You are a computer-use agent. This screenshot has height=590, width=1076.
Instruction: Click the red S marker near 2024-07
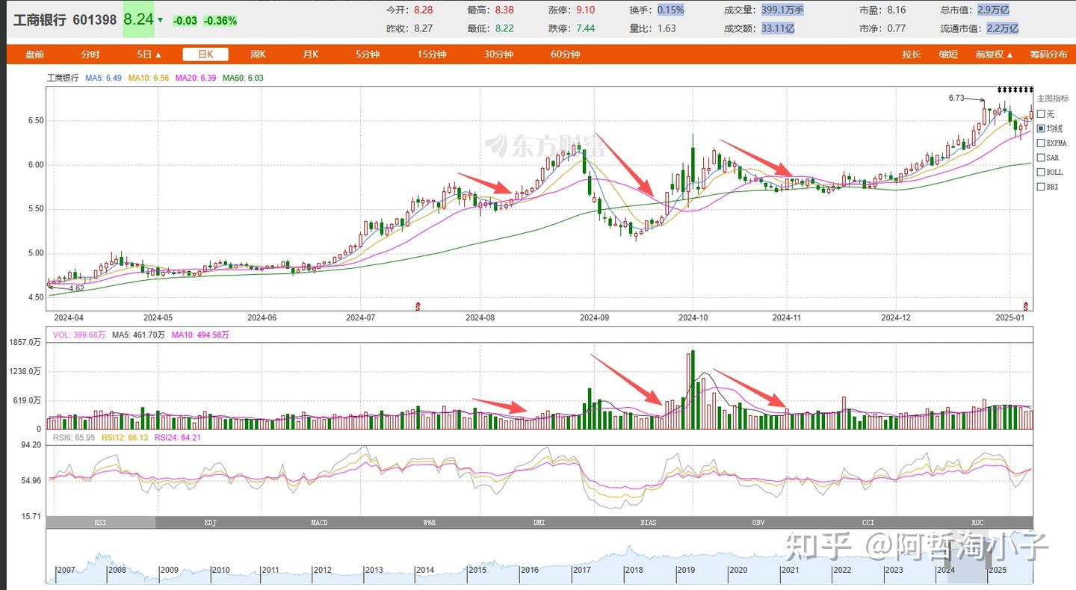[418, 305]
